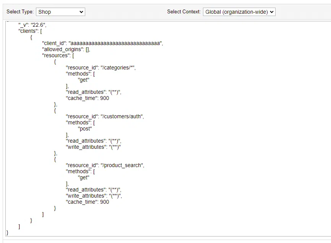Click the "allowed_origins": [] line

66,49
